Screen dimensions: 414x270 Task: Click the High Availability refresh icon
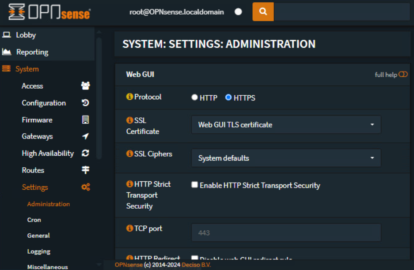[85, 153]
